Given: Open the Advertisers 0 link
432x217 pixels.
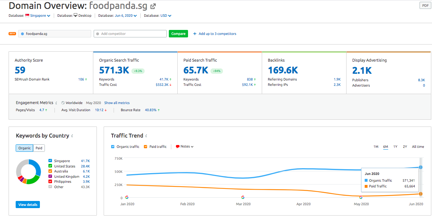Looking at the screenshot, I should (424, 86).
